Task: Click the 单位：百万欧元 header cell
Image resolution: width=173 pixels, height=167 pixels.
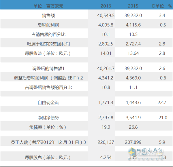Action: pos(48,6)
